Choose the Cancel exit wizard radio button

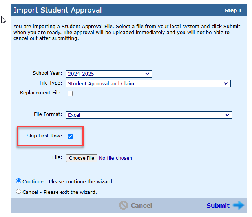[18, 192]
